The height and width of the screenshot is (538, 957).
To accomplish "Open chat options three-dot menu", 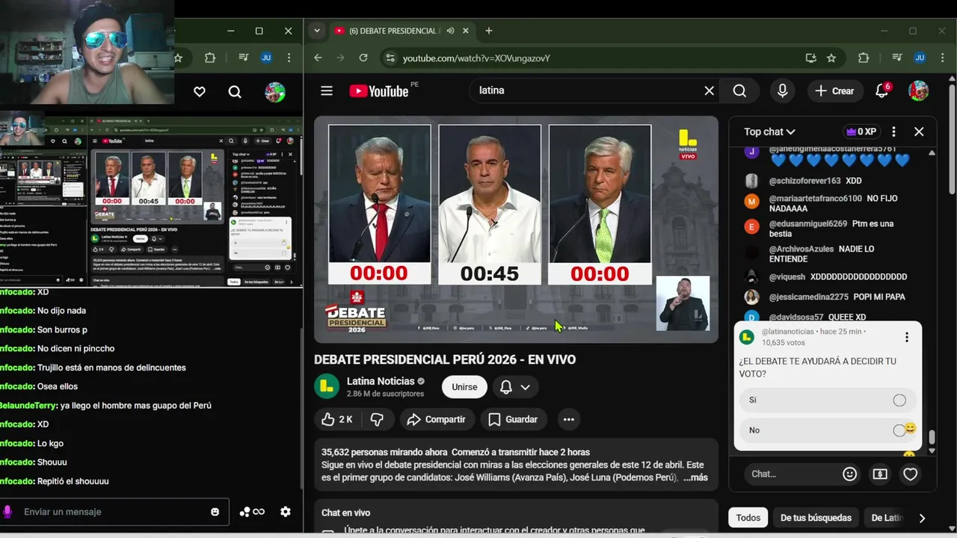I will pyautogui.click(x=893, y=132).
